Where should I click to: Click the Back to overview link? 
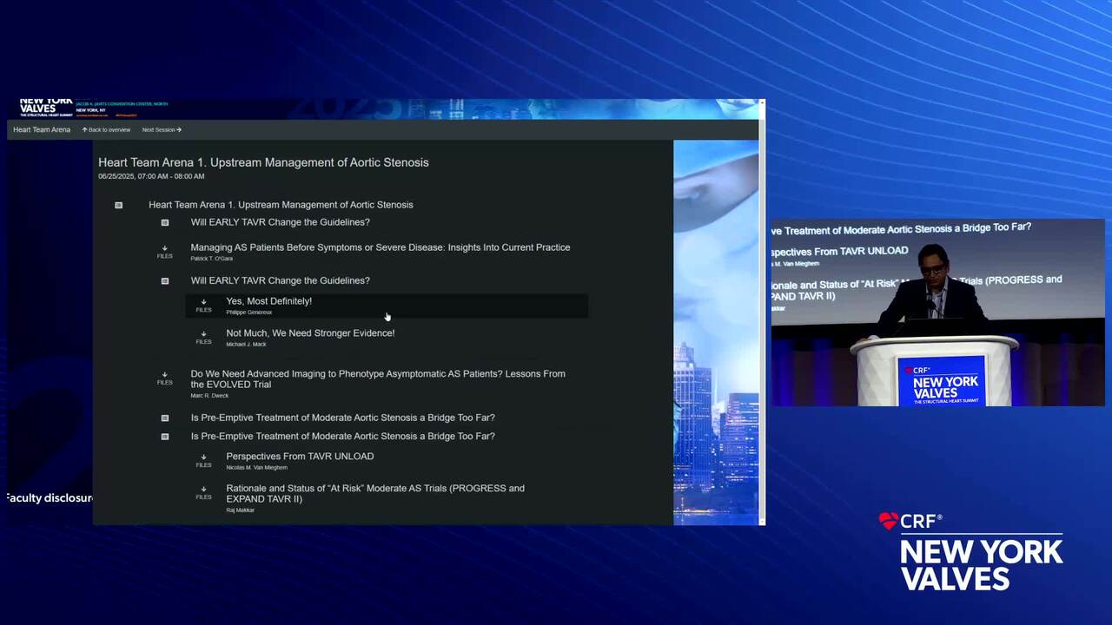click(106, 129)
